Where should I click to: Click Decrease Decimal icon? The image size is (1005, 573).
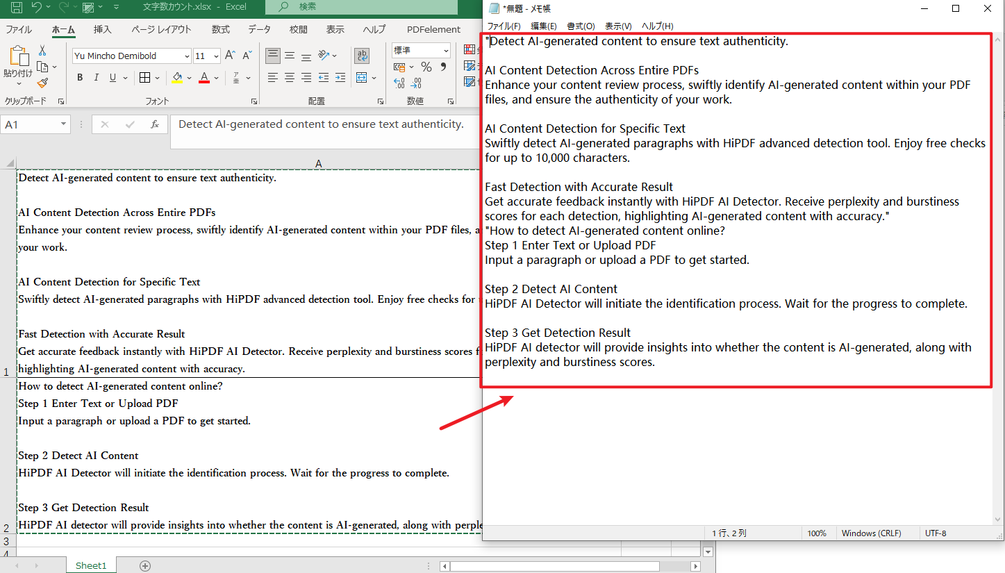click(416, 83)
